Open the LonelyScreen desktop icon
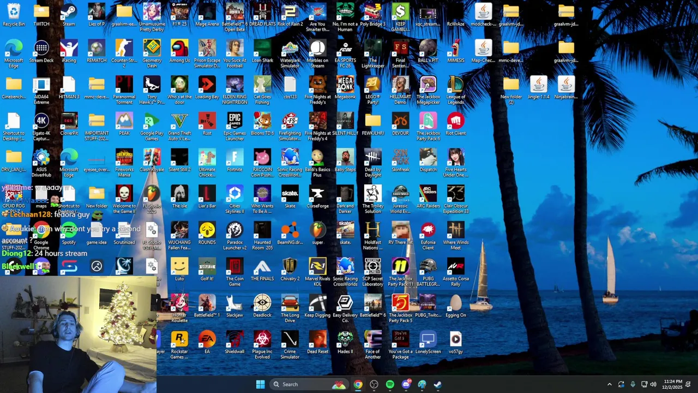The height and width of the screenshot is (393, 698). click(x=428, y=343)
